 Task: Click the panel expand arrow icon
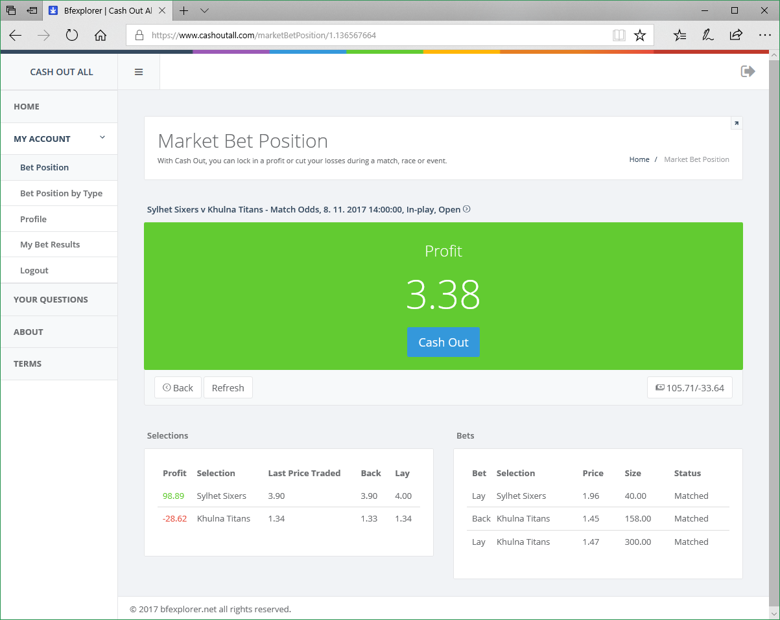tap(736, 123)
